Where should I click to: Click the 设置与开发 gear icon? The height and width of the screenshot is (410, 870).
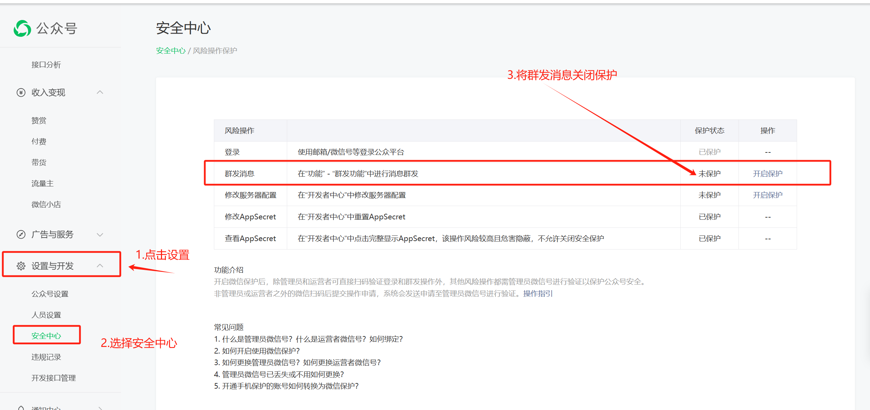(21, 266)
